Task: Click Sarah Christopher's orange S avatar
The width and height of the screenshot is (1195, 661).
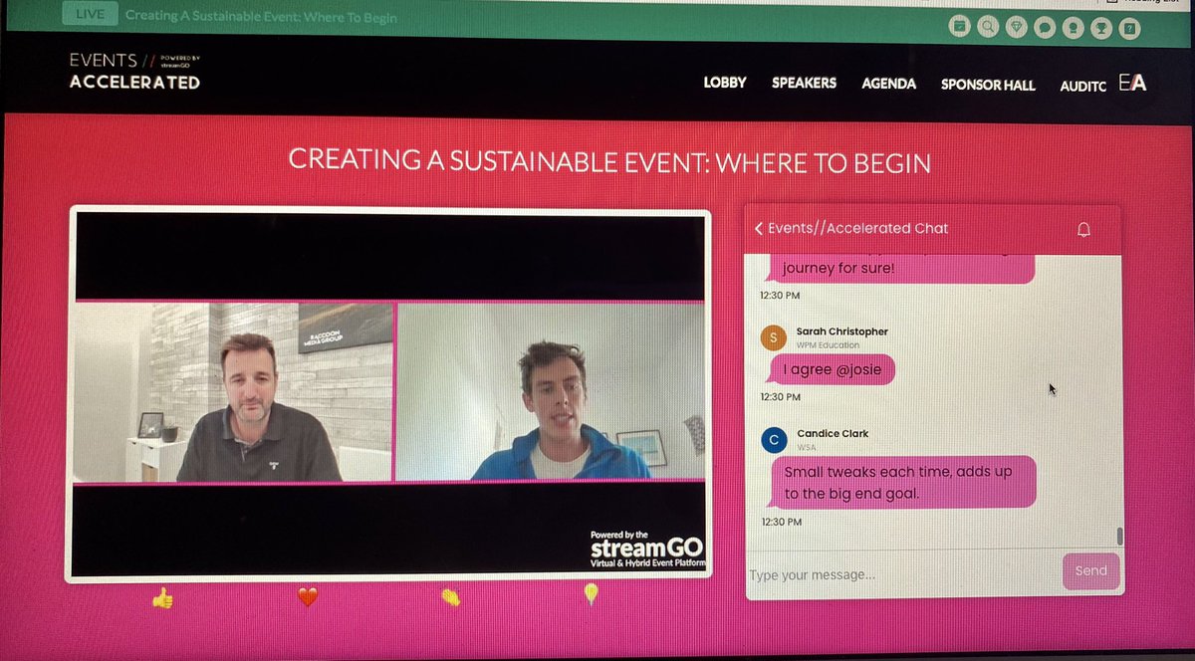Action: click(x=773, y=337)
